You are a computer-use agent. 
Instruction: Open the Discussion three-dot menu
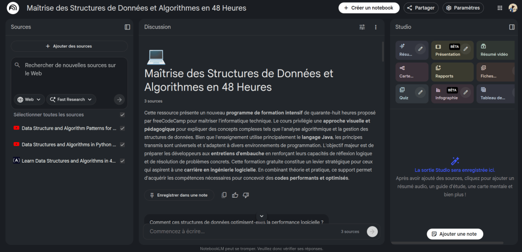tap(376, 27)
